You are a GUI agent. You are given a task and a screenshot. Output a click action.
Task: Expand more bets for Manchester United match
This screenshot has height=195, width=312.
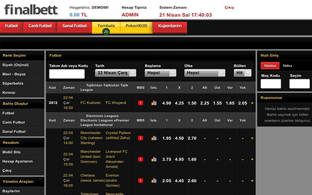tap(252, 159)
